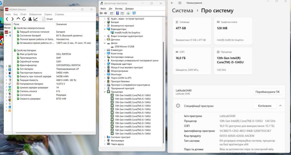Click the Перейменувати ПК button
Screen dimensions: 291x155
pos(267,92)
